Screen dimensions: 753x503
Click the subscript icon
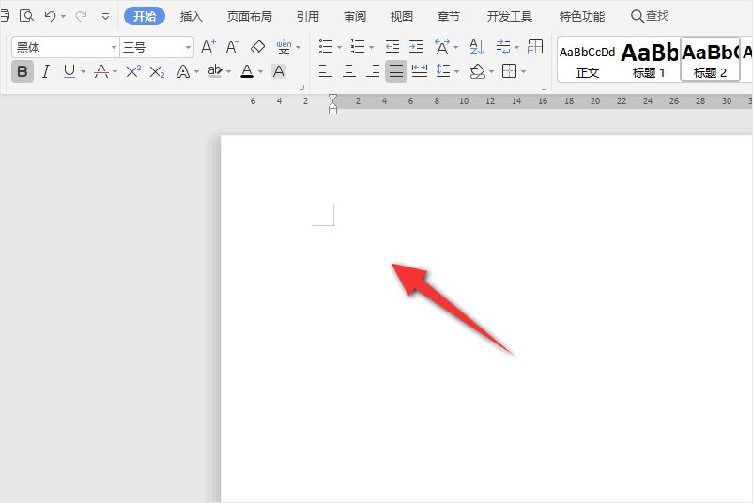157,71
